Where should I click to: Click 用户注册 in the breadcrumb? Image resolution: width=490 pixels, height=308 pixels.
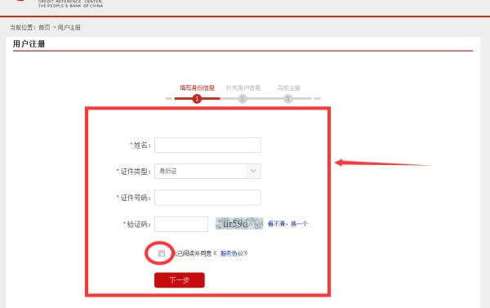pos(69,28)
